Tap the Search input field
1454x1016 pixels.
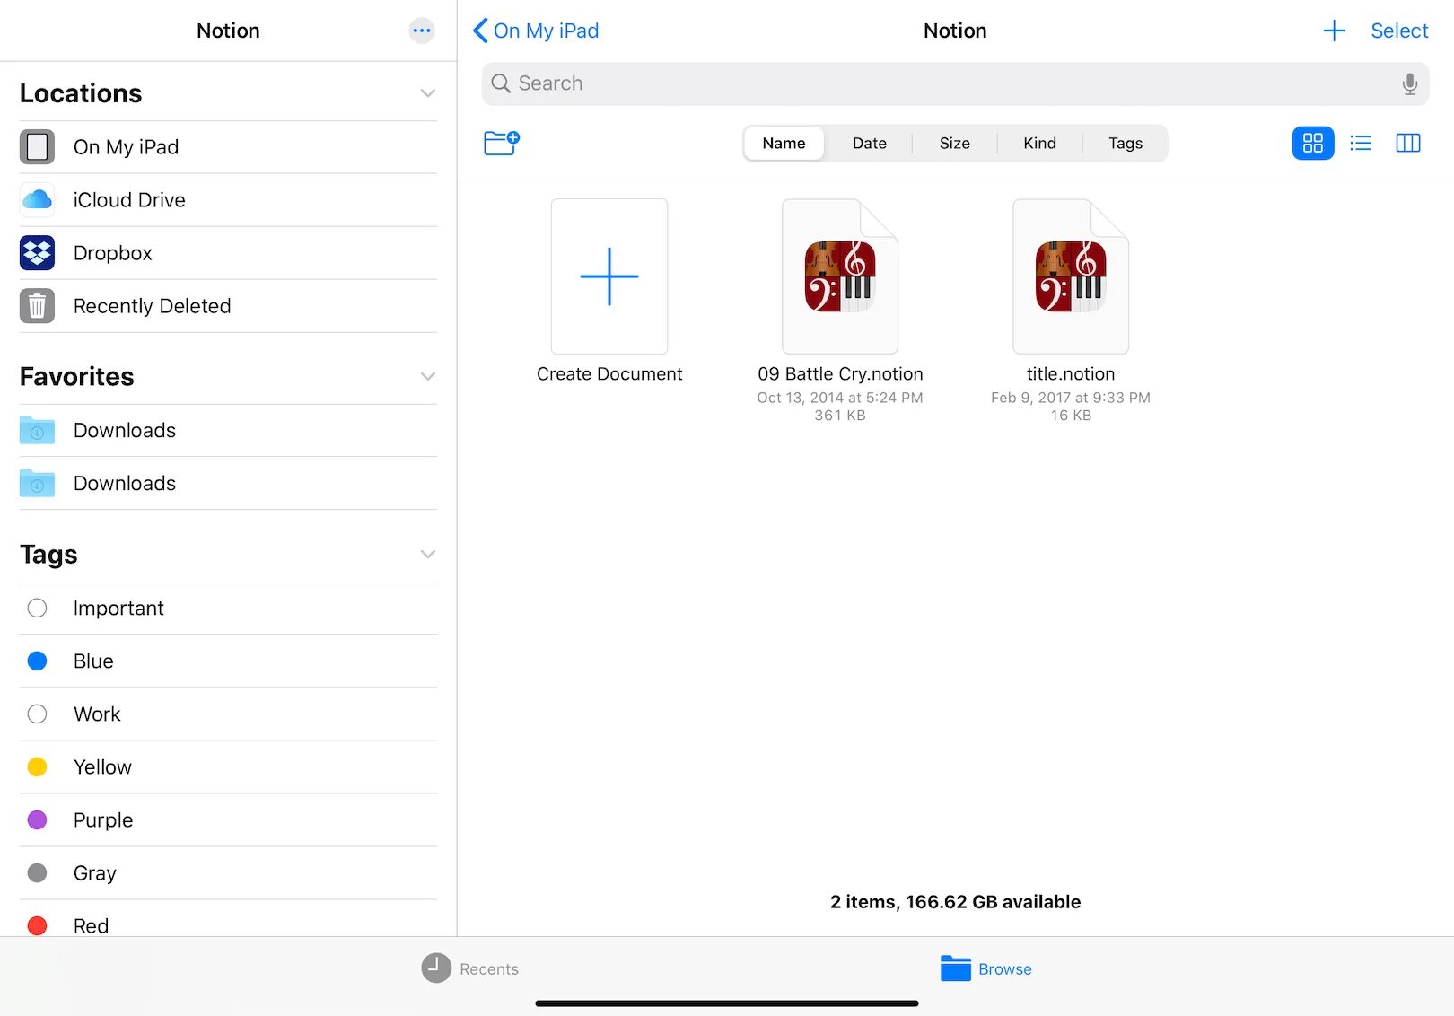point(955,83)
